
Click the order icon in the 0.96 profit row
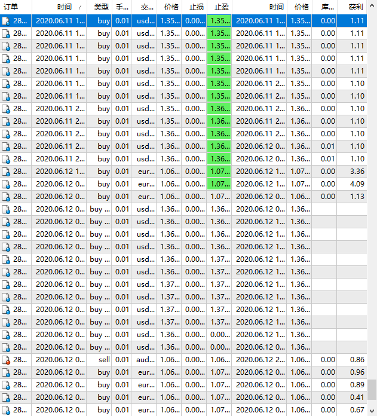tap(6, 372)
